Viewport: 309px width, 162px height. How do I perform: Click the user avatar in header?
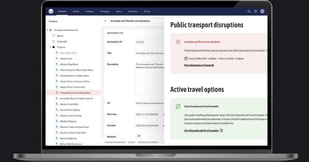(262, 11)
